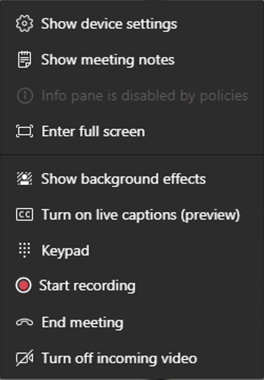Click the crossed-out camera icon
The width and height of the screenshot is (264, 380).
pyautogui.click(x=24, y=358)
